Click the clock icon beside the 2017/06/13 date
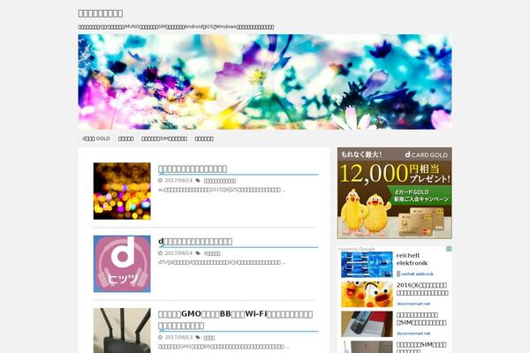This screenshot has height=353, width=530. (x=160, y=337)
